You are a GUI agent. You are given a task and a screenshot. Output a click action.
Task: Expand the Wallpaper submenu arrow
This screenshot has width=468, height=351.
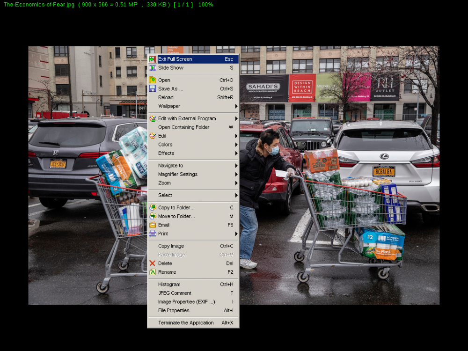[236, 106]
